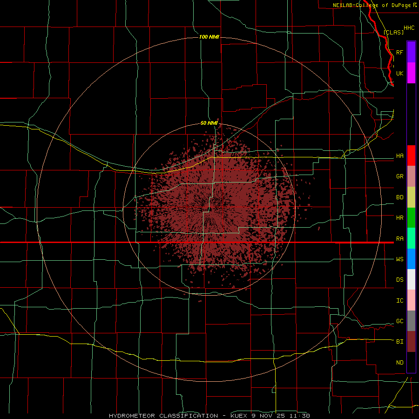This screenshot has height=419, width=419.
Task: Click the HYDROMETEOR CLASSIFICATION title text
Action: pos(163,416)
